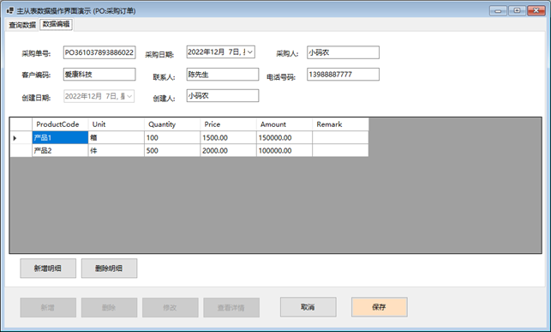Click the 取消 button
Image resolution: width=551 pixels, height=332 pixels.
308,307
